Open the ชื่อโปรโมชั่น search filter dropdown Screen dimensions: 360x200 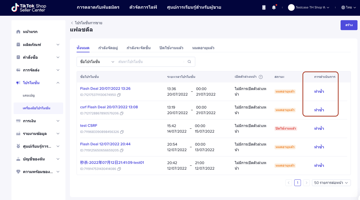pos(97,62)
